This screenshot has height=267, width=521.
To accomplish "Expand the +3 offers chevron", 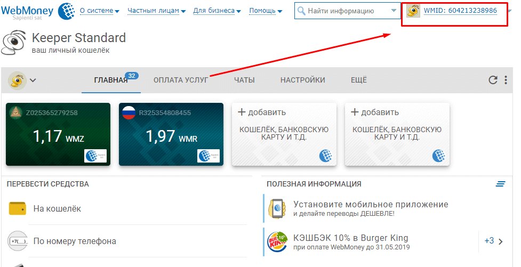I will tap(501, 241).
